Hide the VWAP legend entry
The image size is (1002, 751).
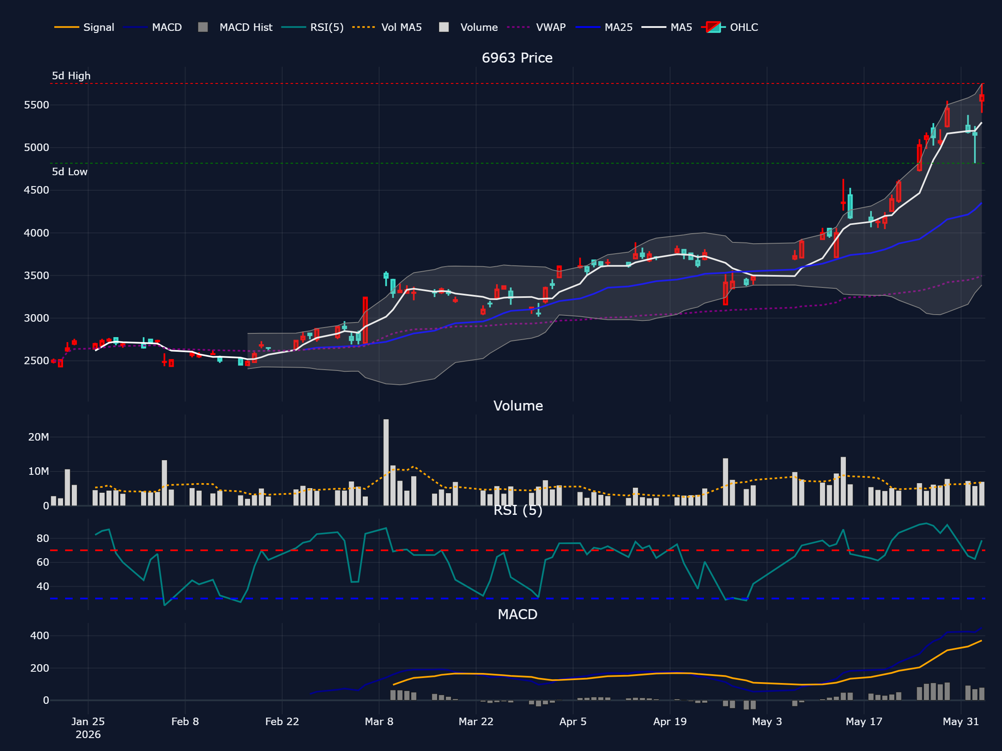point(536,27)
